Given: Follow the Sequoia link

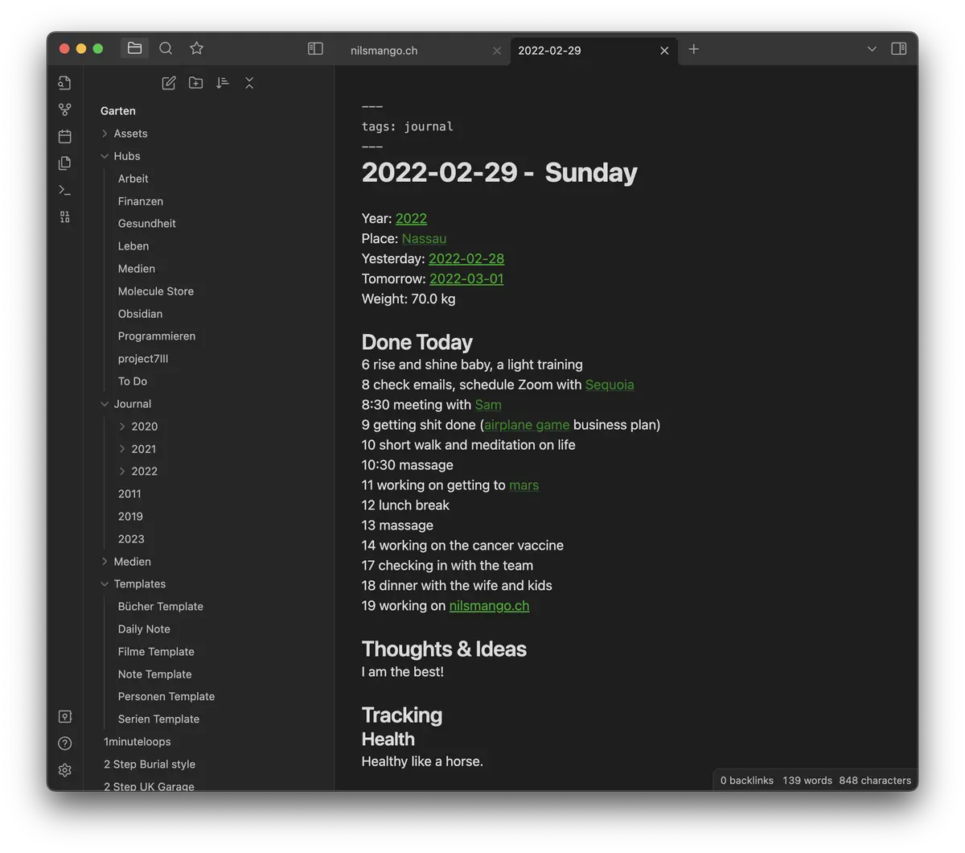Looking at the screenshot, I should [610, 385].
